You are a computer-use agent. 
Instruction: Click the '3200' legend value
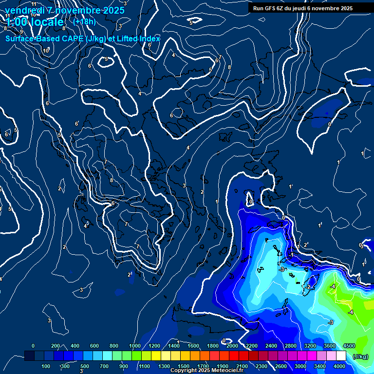click(310, 346)
